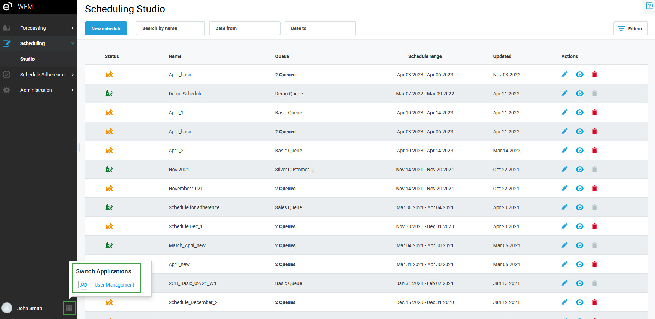The image size is (655, 319).
Task: Click the edit pencil for Demo Schedule
Action: [x=564, y=94]
